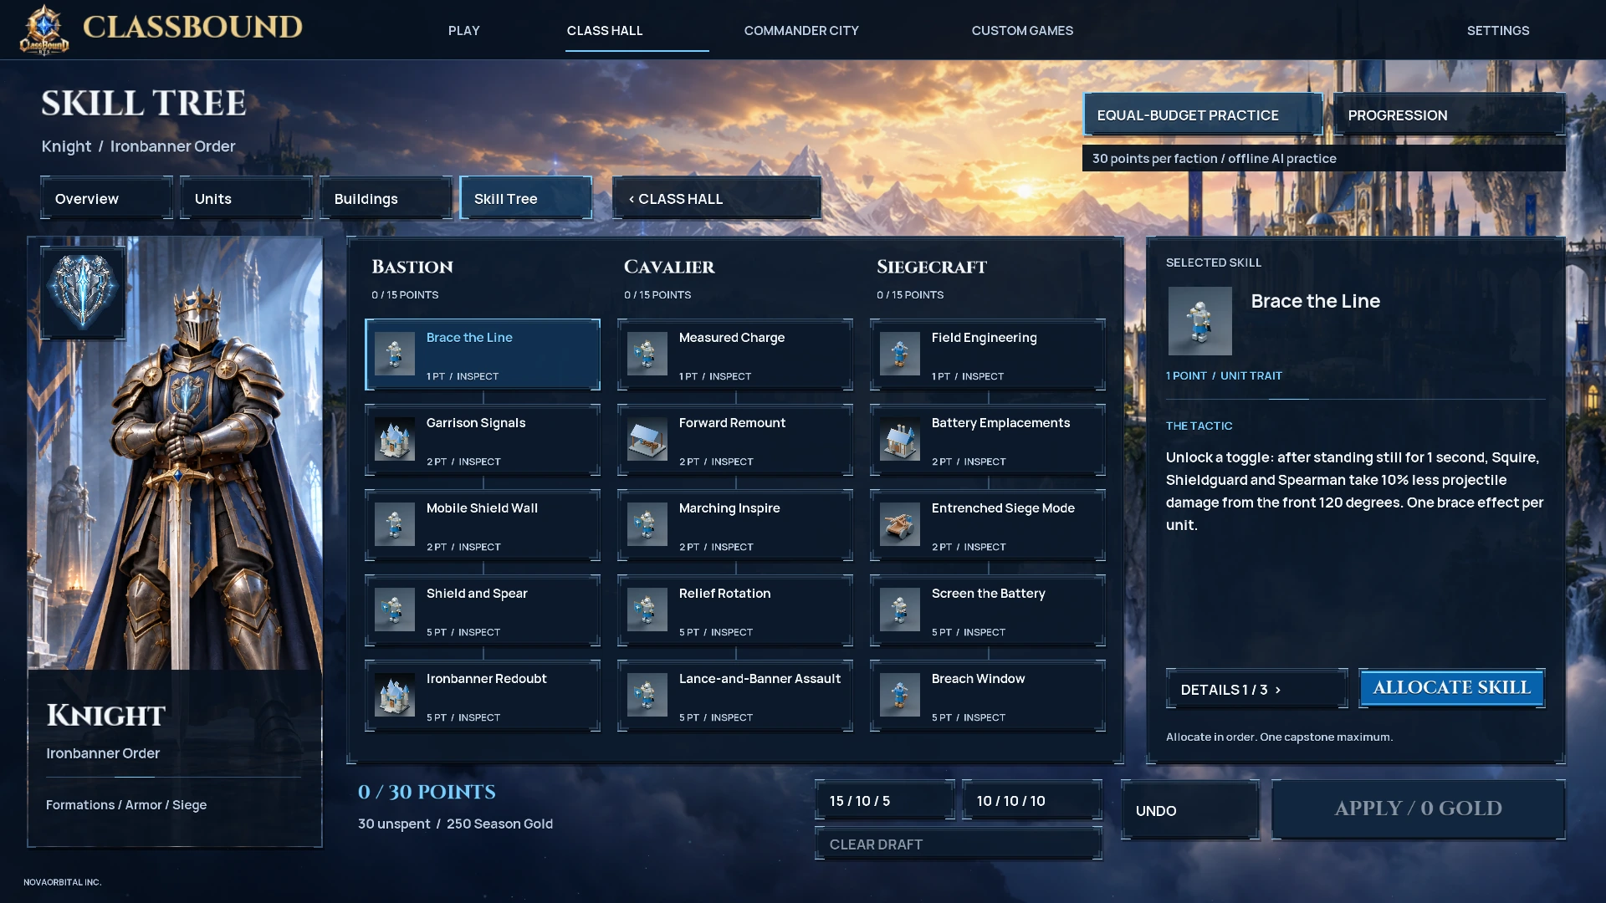The height and width of the screenshot is (903, 1606).
Task: Click the Mobile Shield Wall skill icon
Action: click(x=395, y=524)
